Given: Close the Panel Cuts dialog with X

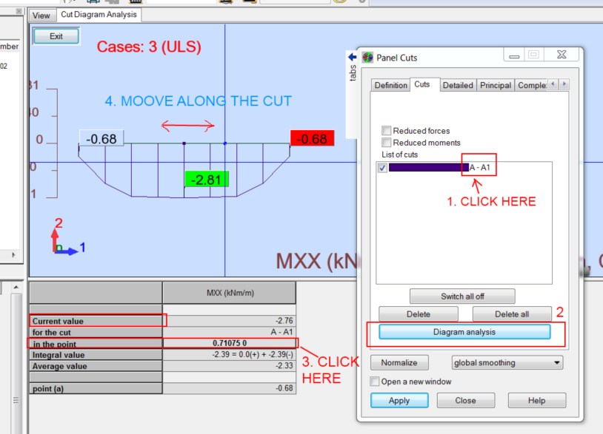Looking at the screenshot, I should coord(562,55).
